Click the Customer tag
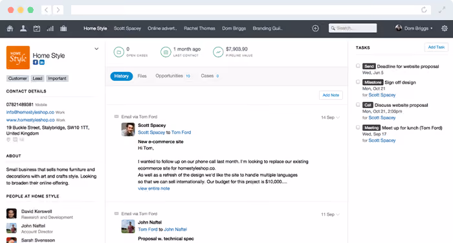 click(x=17, y=78)
